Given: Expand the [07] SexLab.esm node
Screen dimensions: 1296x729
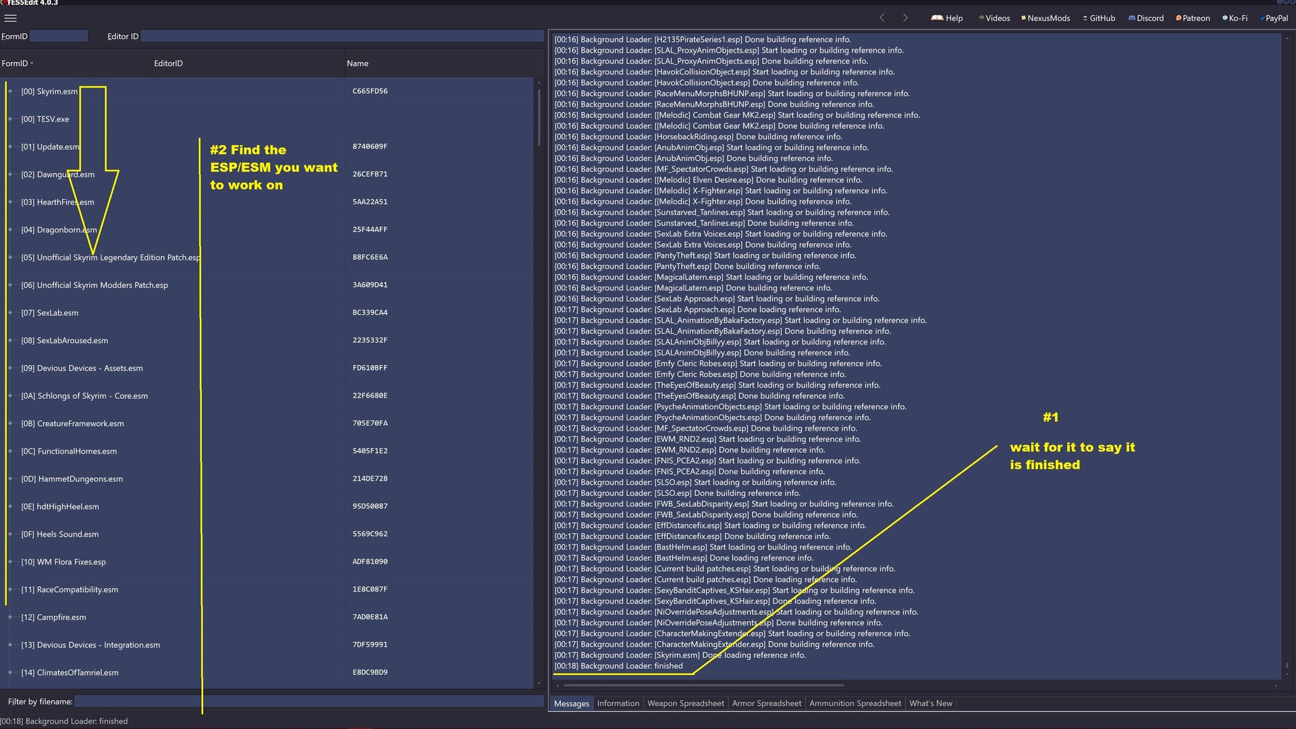Looking at the screenshot, I should coord(10,313).
